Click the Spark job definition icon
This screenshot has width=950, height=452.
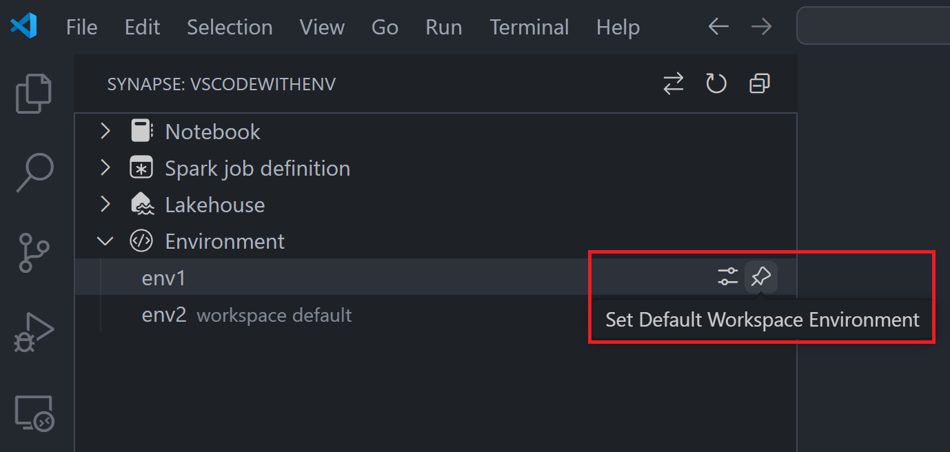click(141, 167)
